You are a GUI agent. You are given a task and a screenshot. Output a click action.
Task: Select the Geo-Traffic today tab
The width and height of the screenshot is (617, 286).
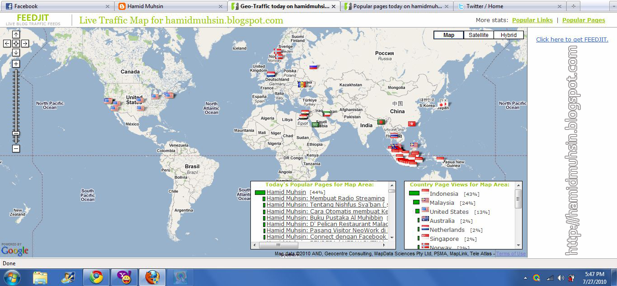click(x=283, y=6)
